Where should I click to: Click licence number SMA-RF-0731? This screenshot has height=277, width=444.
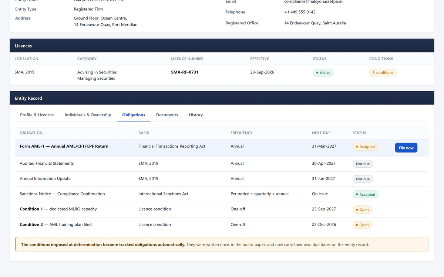(185, 72)
